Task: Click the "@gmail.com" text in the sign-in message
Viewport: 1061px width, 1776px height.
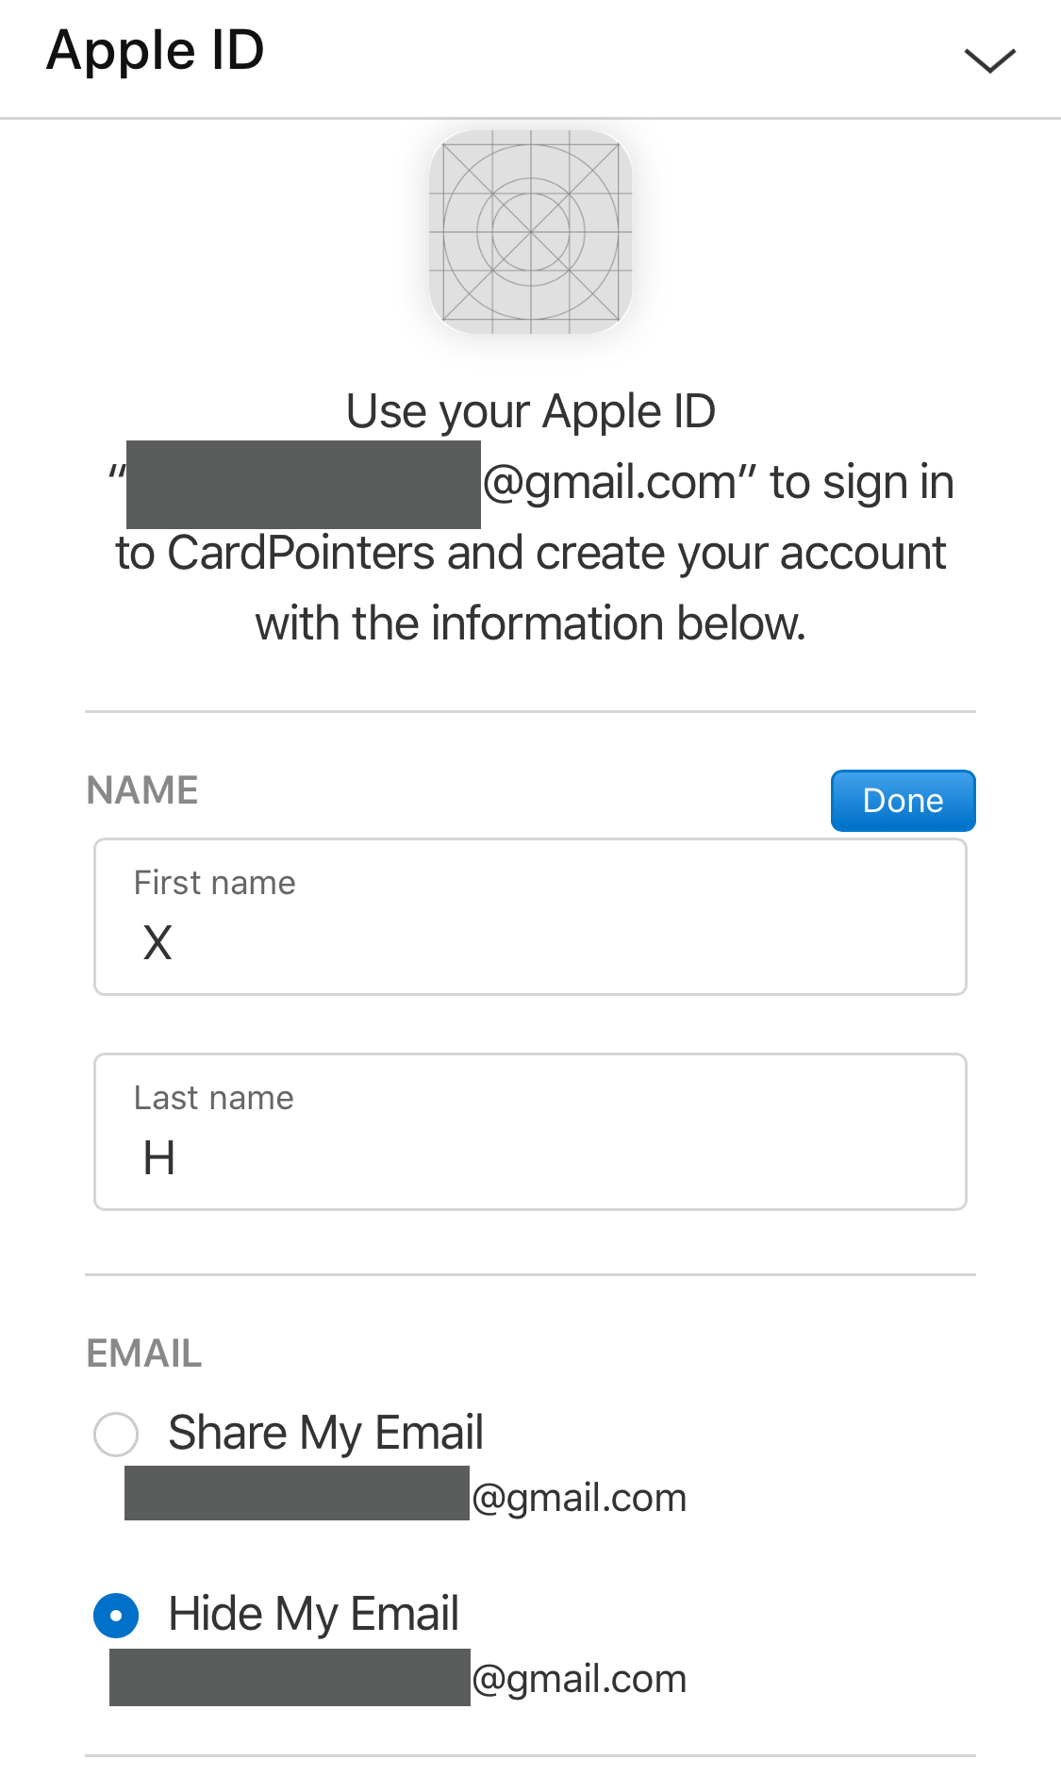Action: [x=609, y=483]
